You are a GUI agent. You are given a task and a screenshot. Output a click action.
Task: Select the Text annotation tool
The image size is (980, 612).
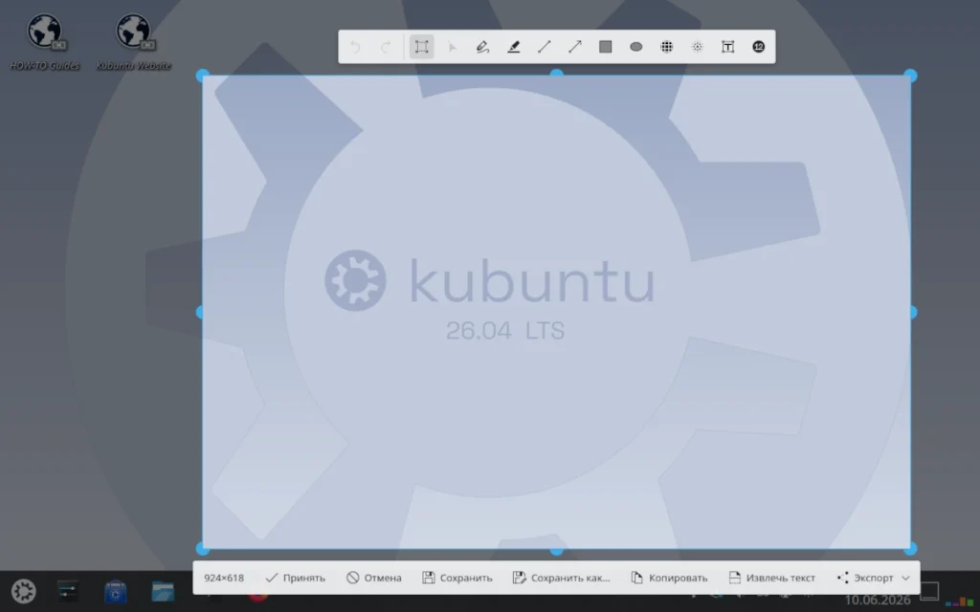pyautogui.click(x=727, y=47)
